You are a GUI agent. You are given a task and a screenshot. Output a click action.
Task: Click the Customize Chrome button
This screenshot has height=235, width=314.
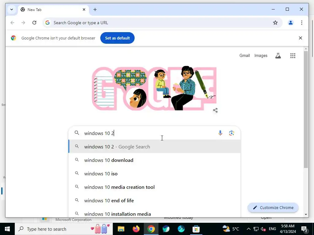click(273, 208)
